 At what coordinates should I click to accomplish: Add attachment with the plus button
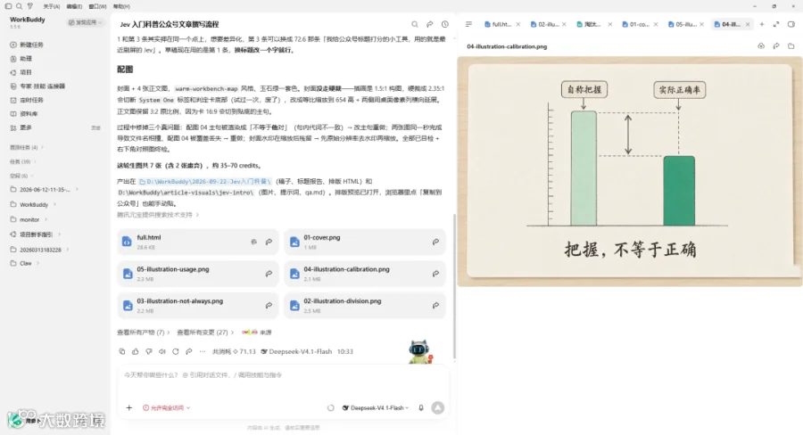(x=129, y=408)
